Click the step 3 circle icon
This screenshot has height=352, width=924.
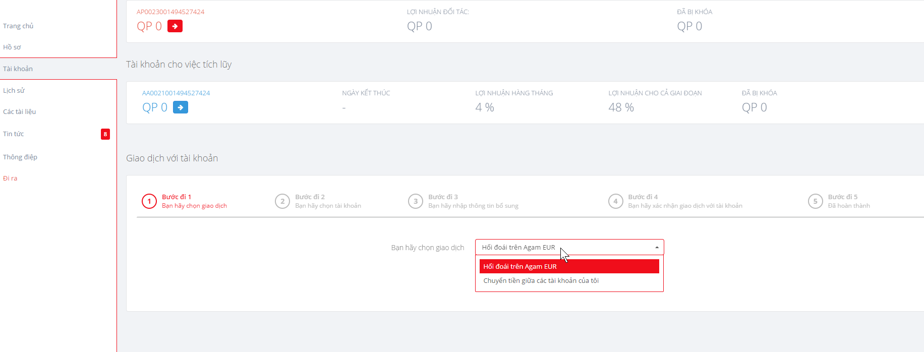tap(416, 201)
